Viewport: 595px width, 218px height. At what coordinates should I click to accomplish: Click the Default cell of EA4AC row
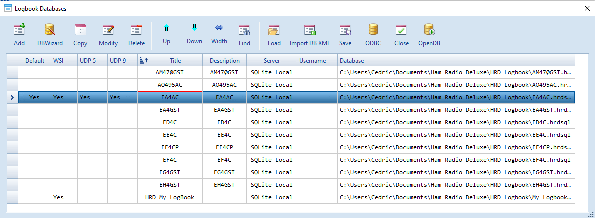coord(34,97)
